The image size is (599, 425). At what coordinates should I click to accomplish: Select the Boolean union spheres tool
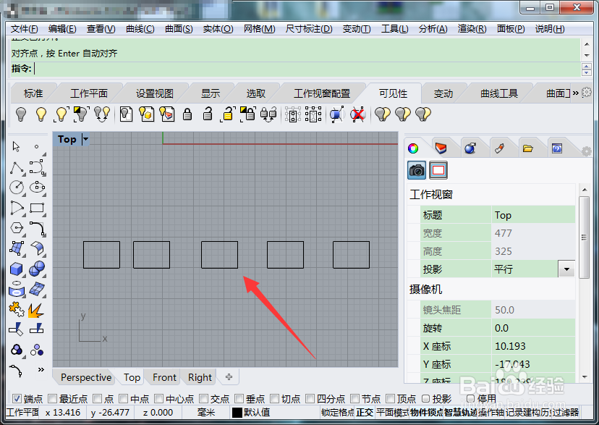pyautogui.click(x=37, y=269)
